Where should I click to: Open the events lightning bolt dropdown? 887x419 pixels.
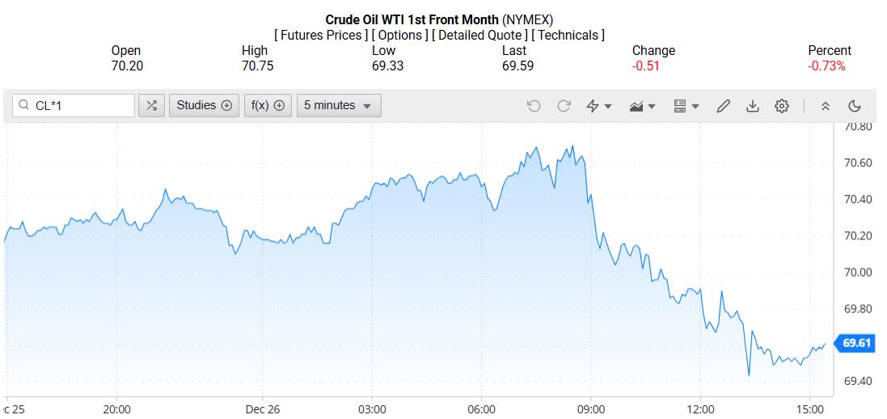coord(599,106)
